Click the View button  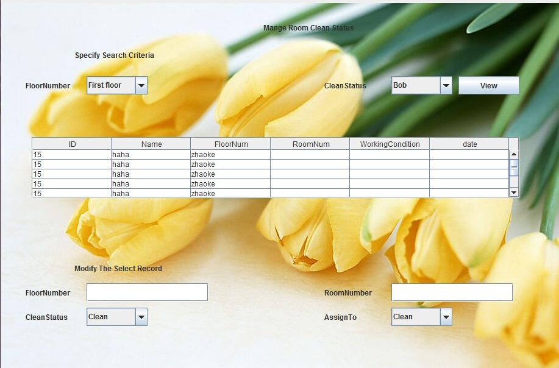click(488, 85)
